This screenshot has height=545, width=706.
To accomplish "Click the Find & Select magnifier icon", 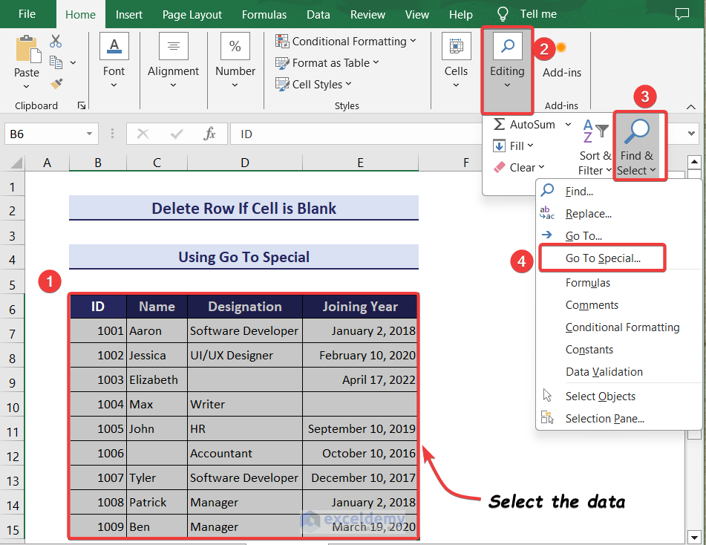I will coord(637,133).
